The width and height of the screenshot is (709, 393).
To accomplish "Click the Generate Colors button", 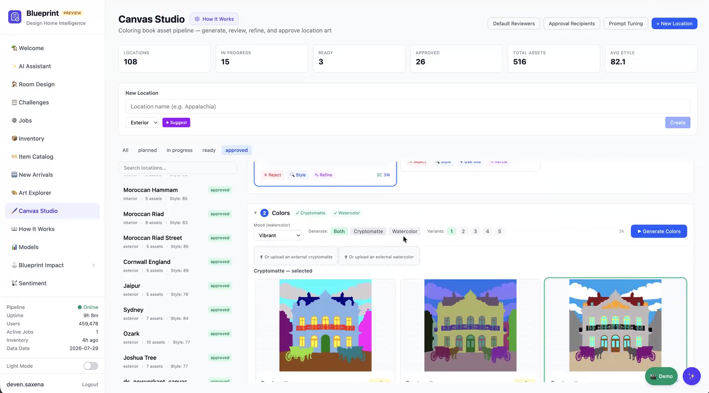I will click(x=659, y=231).
